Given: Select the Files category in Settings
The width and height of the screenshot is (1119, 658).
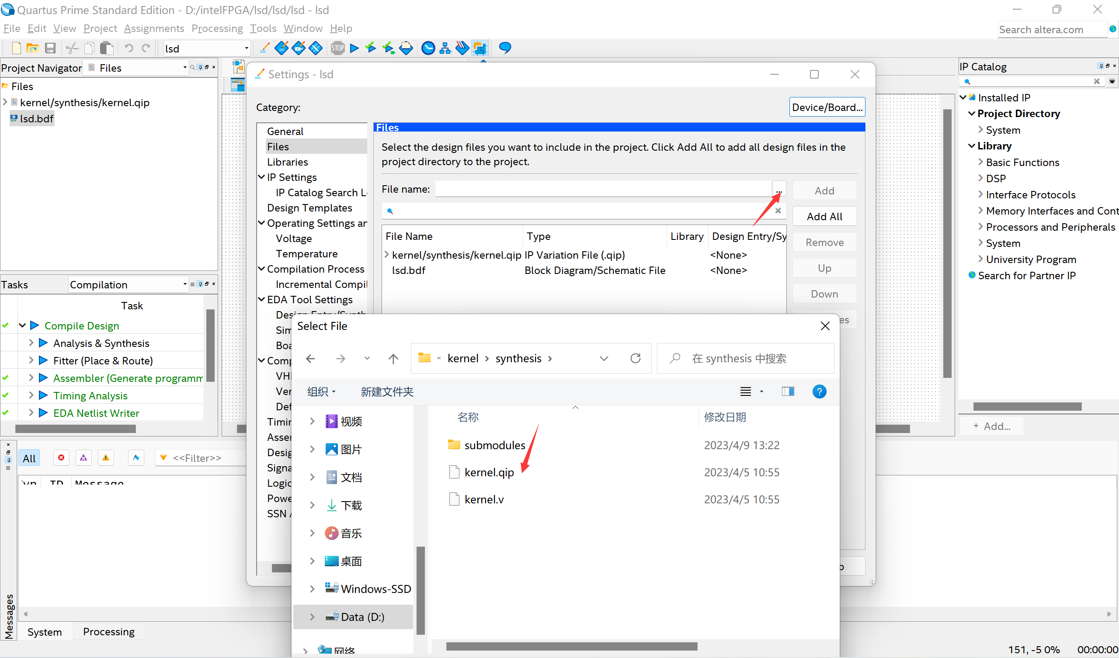Looking at the screenshot, I should point(278,146).
